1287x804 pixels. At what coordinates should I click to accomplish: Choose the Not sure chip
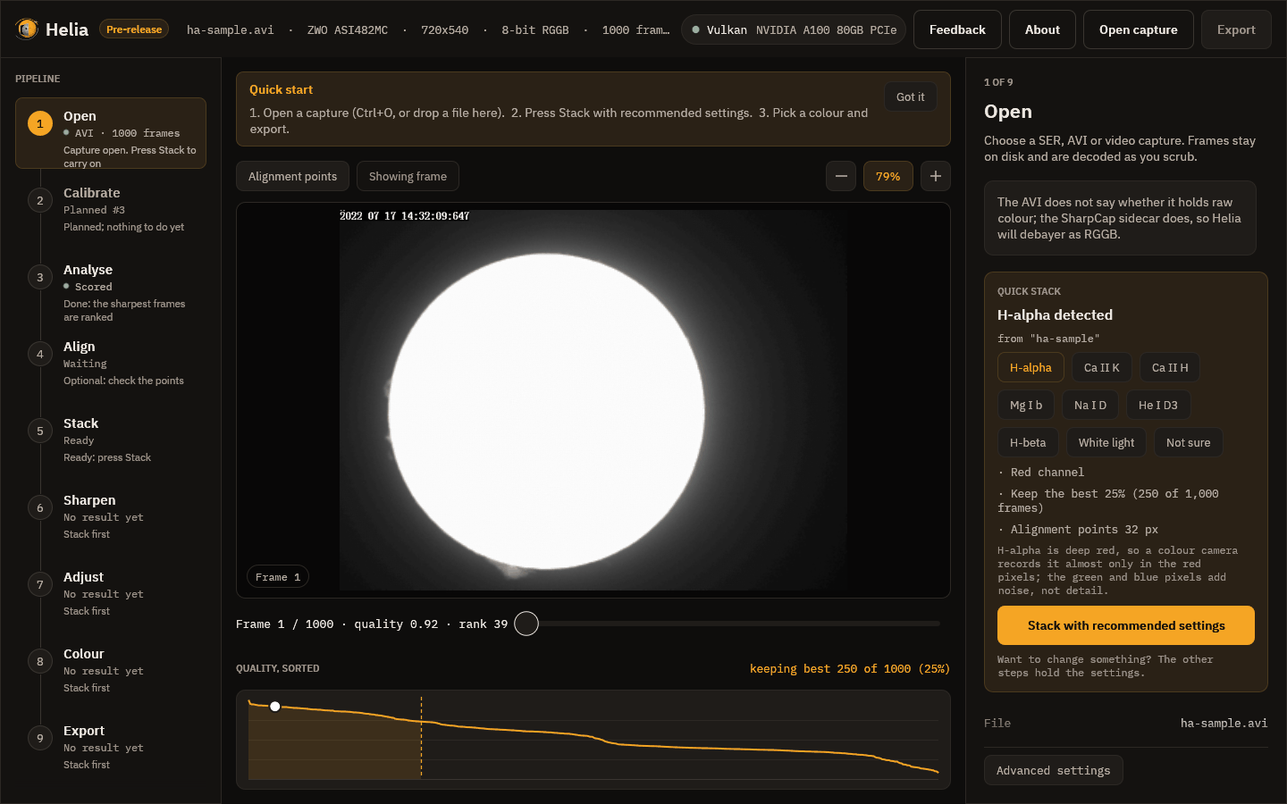point(1189,442)
